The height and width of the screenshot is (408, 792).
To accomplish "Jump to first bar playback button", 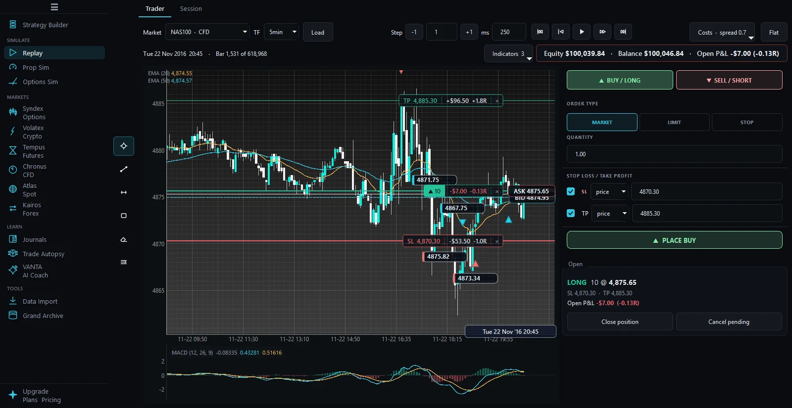I will click(x=540, y=32).
